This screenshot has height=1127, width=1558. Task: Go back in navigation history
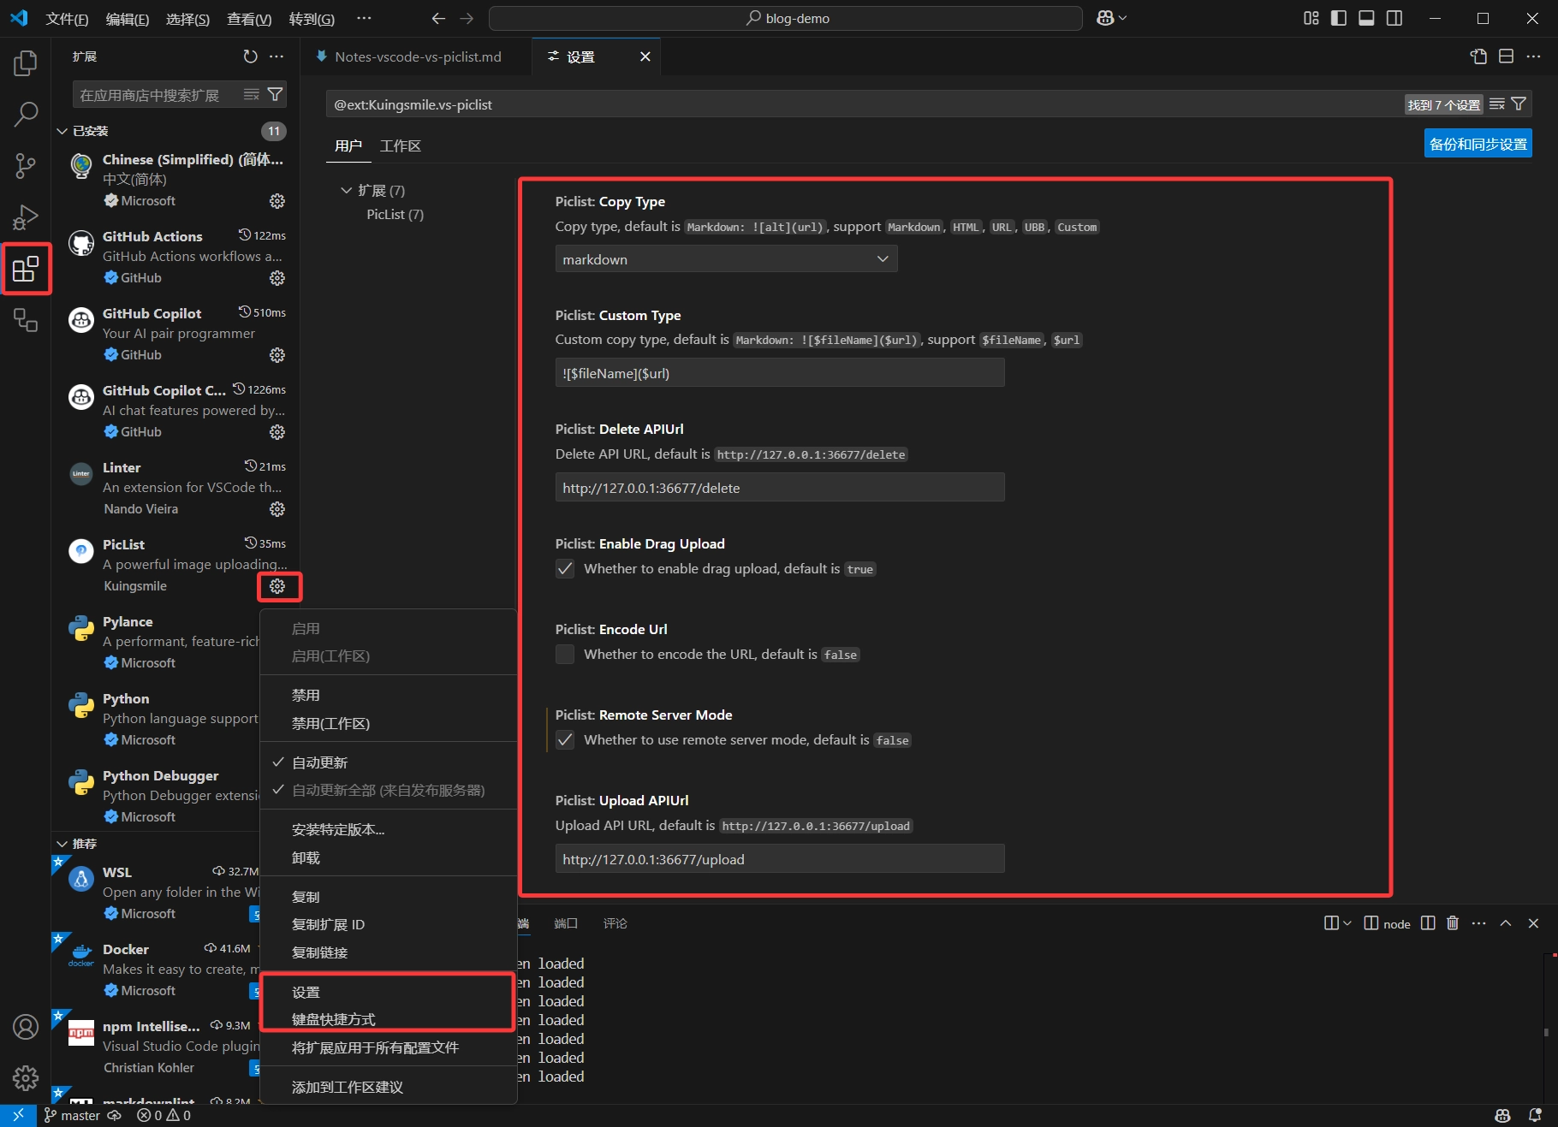(x=438, y=18)
